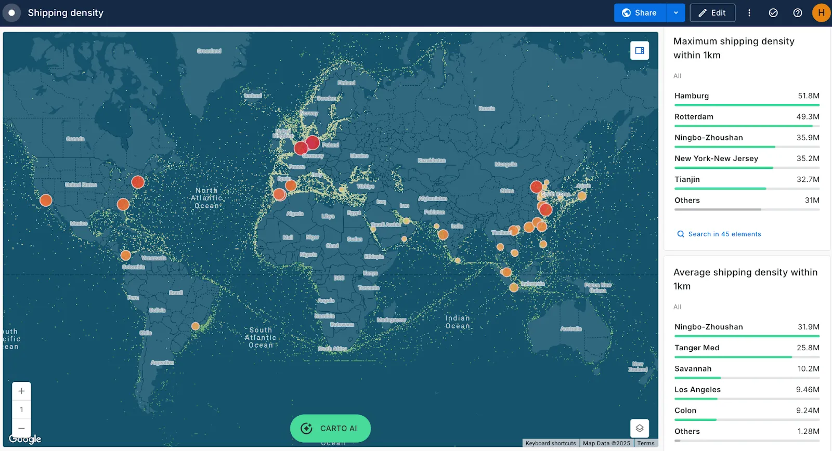
Task: Open the map Terms link
Action: pyautogui.click(x=646, y=443)
